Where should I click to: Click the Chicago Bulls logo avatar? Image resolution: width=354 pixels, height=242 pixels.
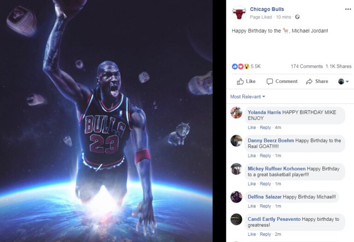pos(239,13)
